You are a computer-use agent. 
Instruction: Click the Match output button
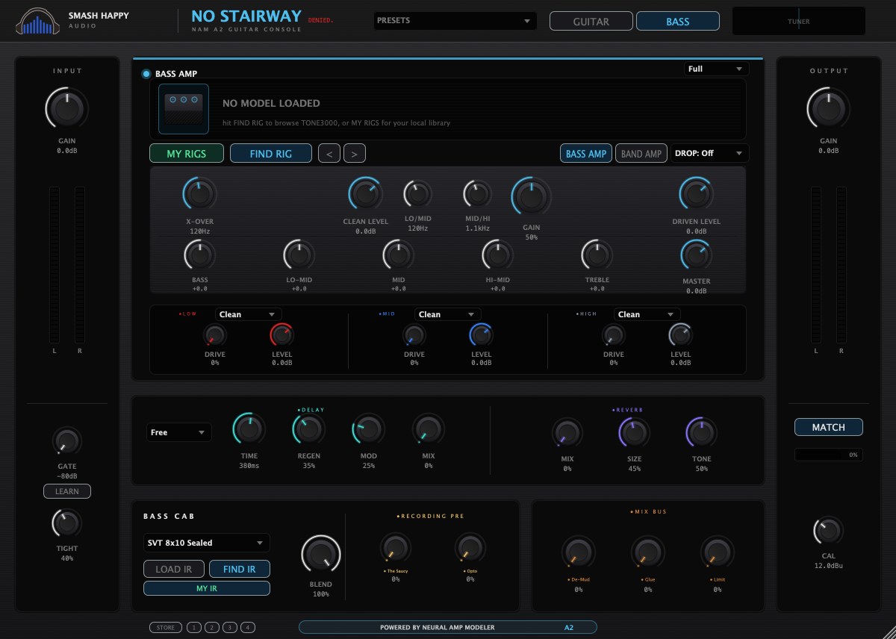[x=828, y=427]
